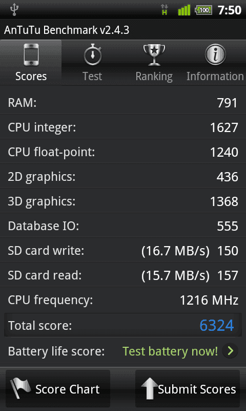This screenshot has height=411, width=246.
Task: Tap the 7:50 clock in status bar
Action: point(229,10)
